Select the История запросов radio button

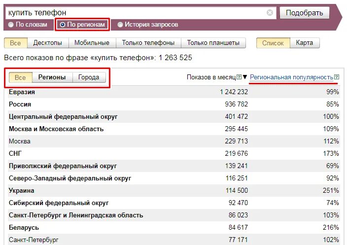120,25
